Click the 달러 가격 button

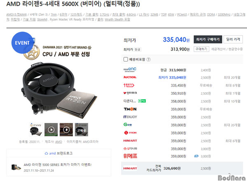click(x=233, y=39)
